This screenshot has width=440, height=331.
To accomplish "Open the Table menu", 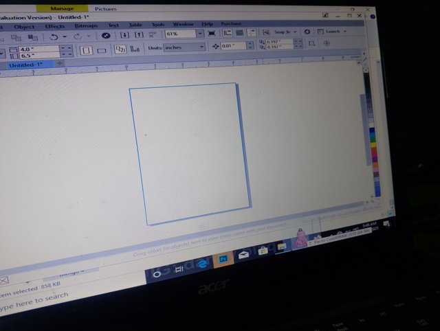I will point(135,25).
